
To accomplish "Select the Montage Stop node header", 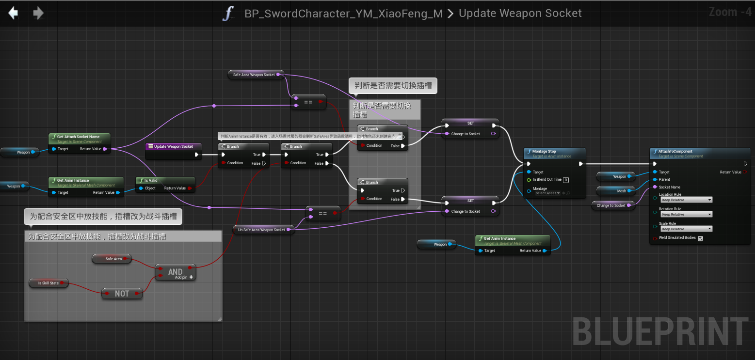I will (x=555, y=153).
